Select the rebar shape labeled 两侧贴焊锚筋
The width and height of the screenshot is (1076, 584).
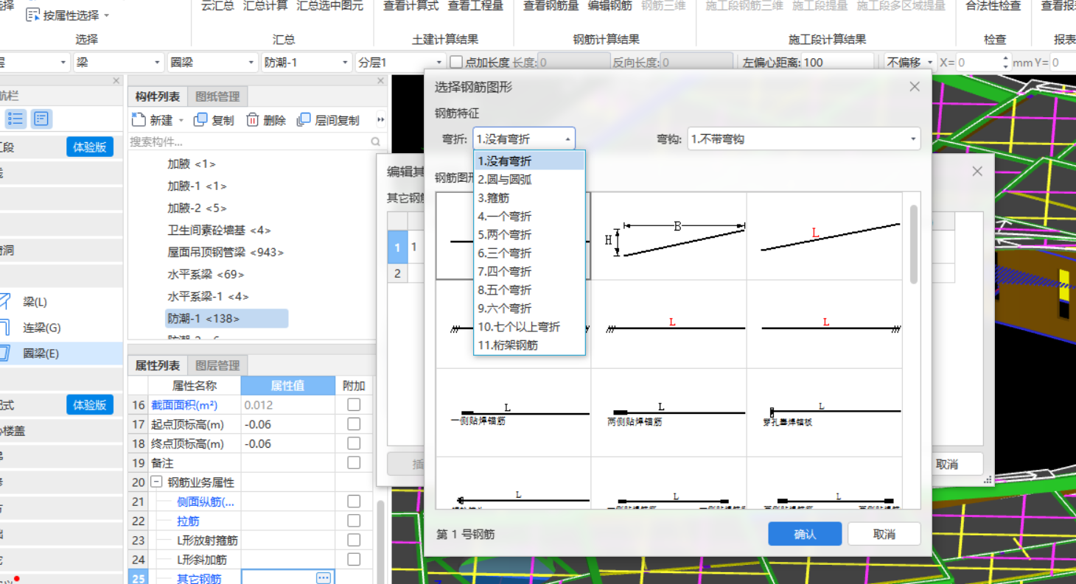tap(668, 412)
